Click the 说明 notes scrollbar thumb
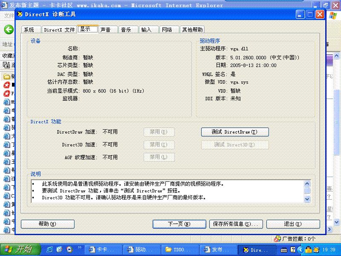This screenshot has height=256, width=341. [307, 191]
